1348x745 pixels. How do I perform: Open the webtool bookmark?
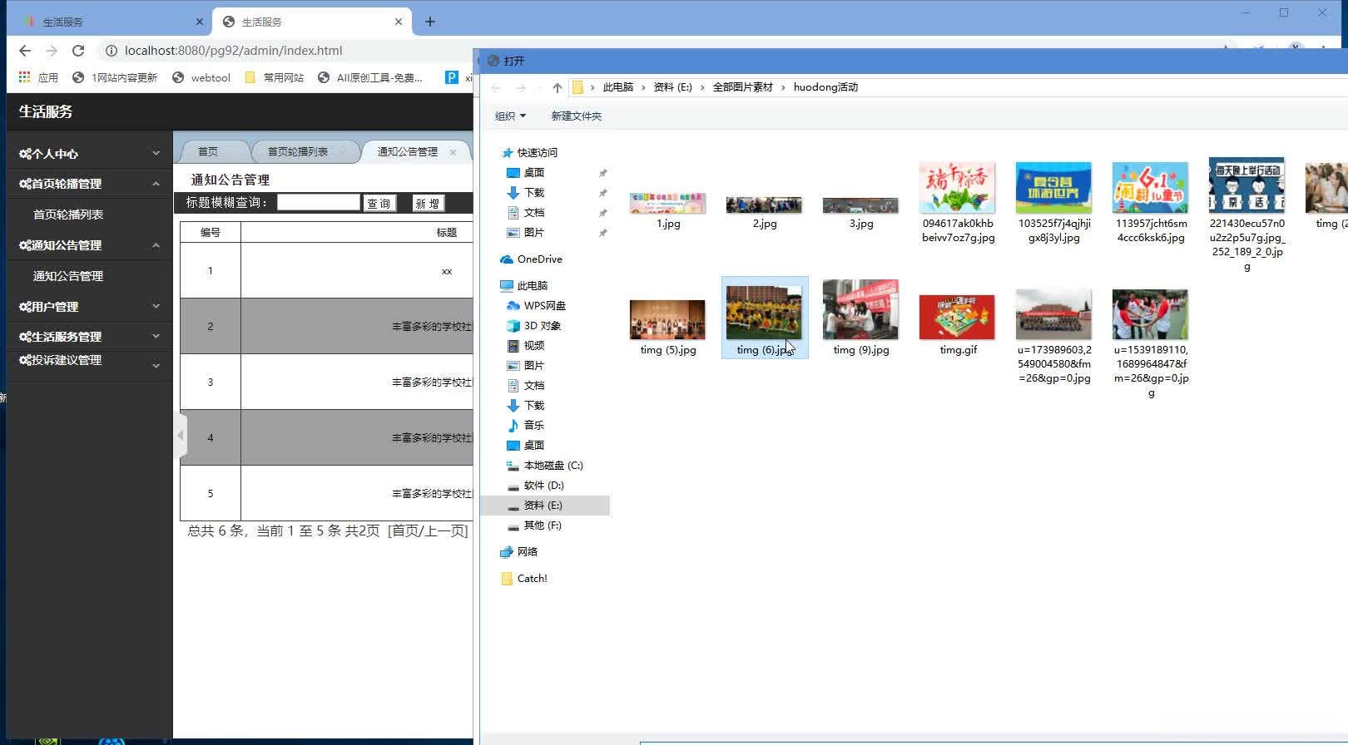201,77
